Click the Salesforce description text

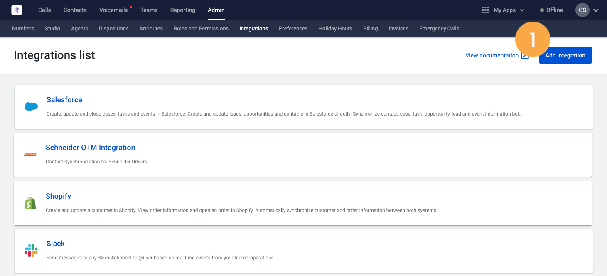coord(285,114)
